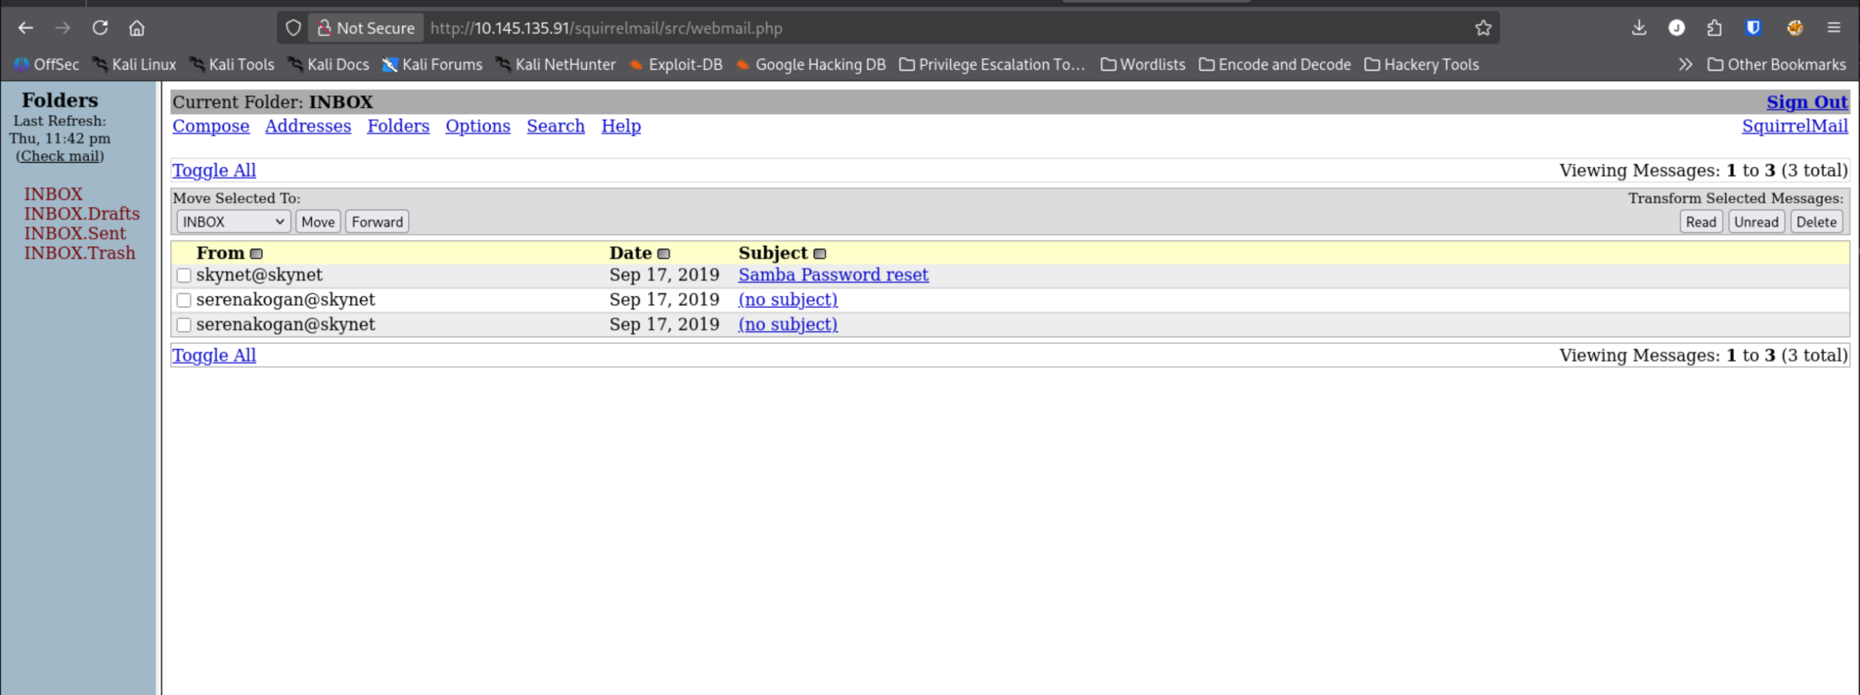
Task: Expand Encode and Decode bookmark folder
Action: (x=1275, y=65)
